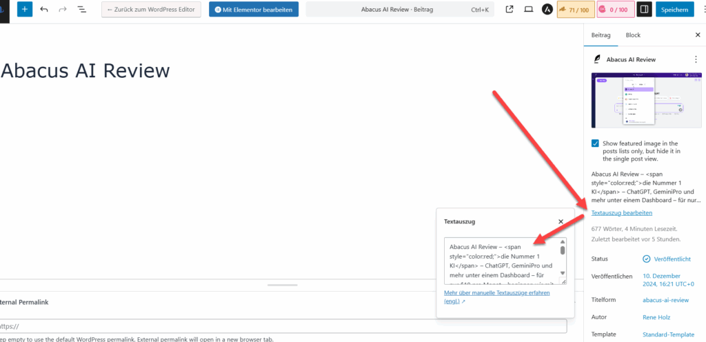Open the block inserter plus button
The width and height of the screenshot is (706, 342).
[x=25, y=9]
